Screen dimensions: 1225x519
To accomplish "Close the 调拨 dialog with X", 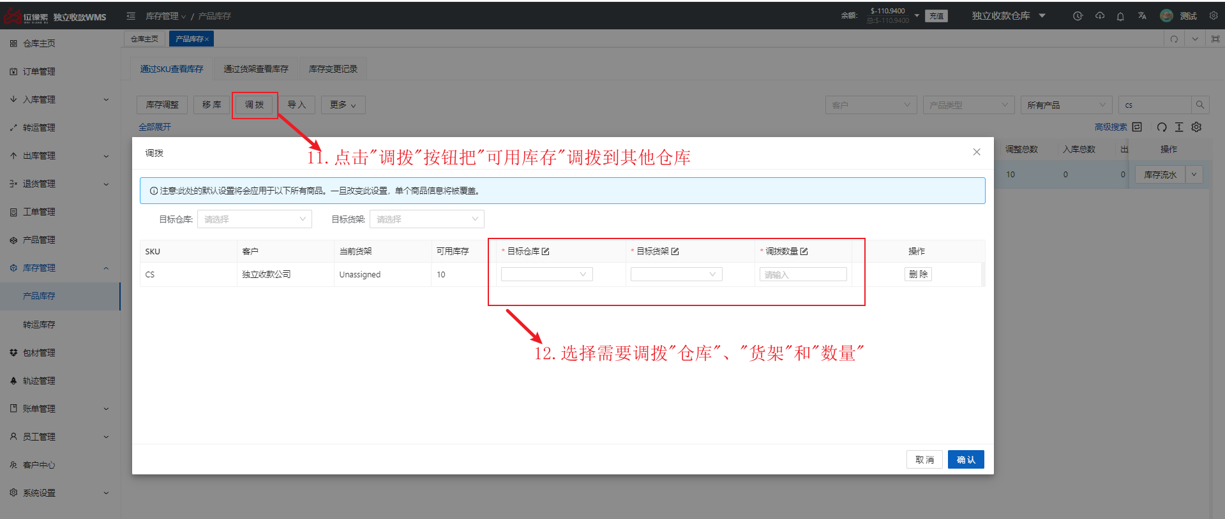I will point(977,152).
